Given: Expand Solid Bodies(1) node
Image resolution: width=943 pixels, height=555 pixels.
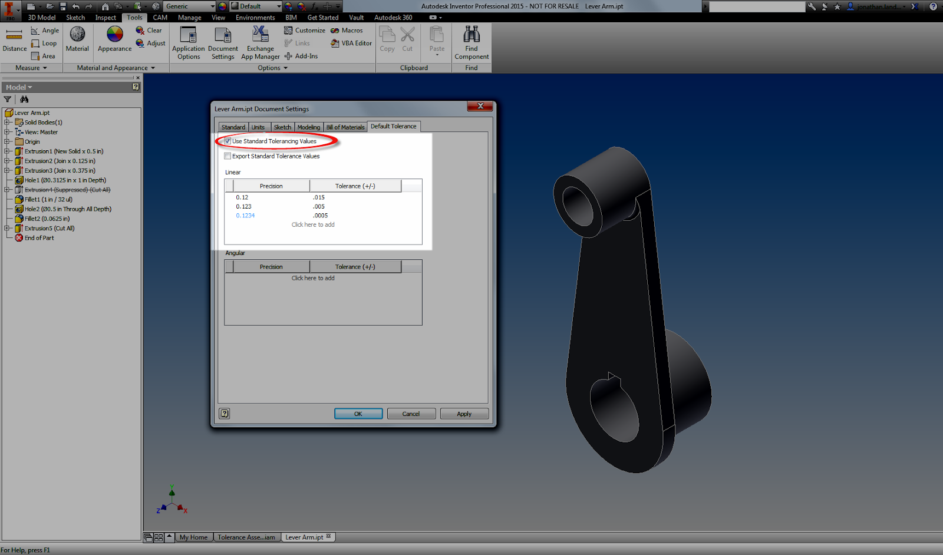Looking at the screenshot, I should (x=7, y=123).
